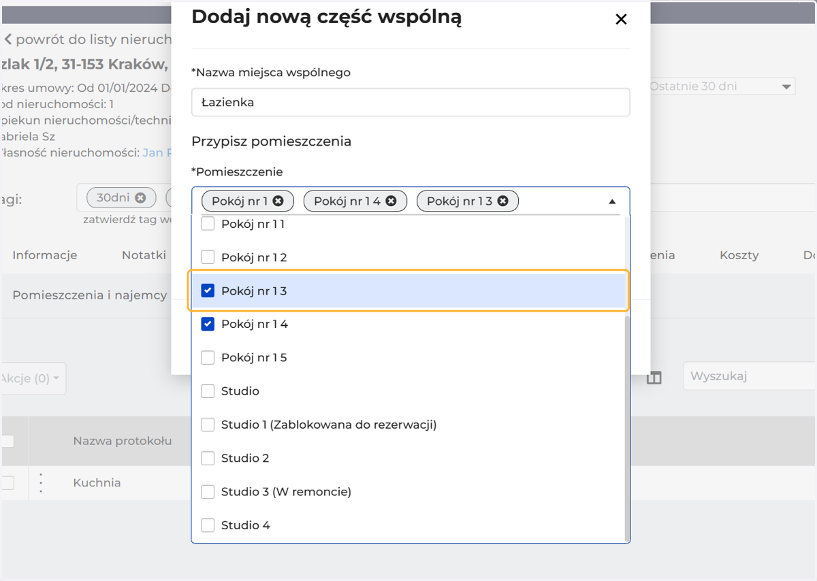817x581 pixels.
Task: Click the Wyszukaj search field
Action: tap(749, 376)
